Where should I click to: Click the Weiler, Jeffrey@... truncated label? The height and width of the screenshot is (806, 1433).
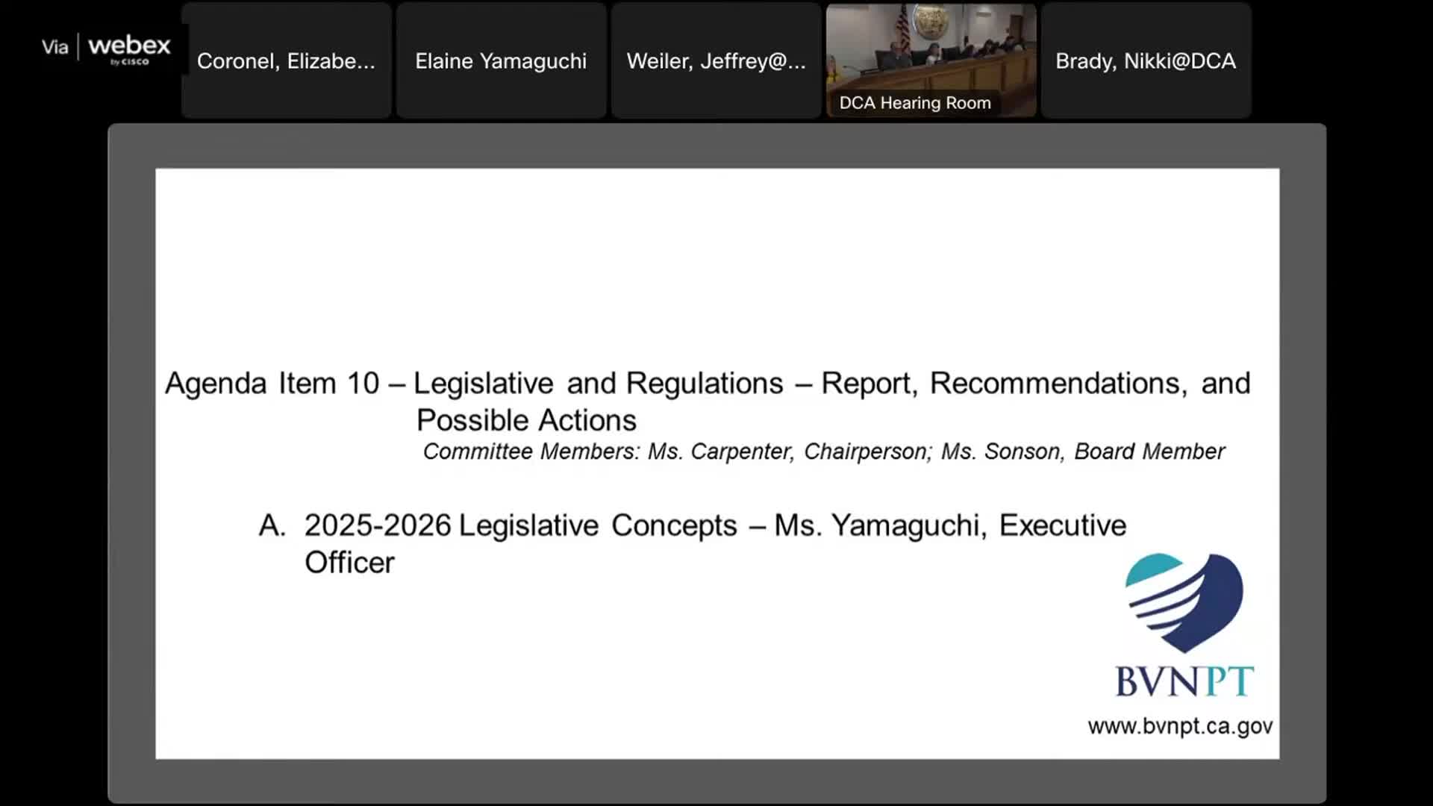click(x=716, y=61)
